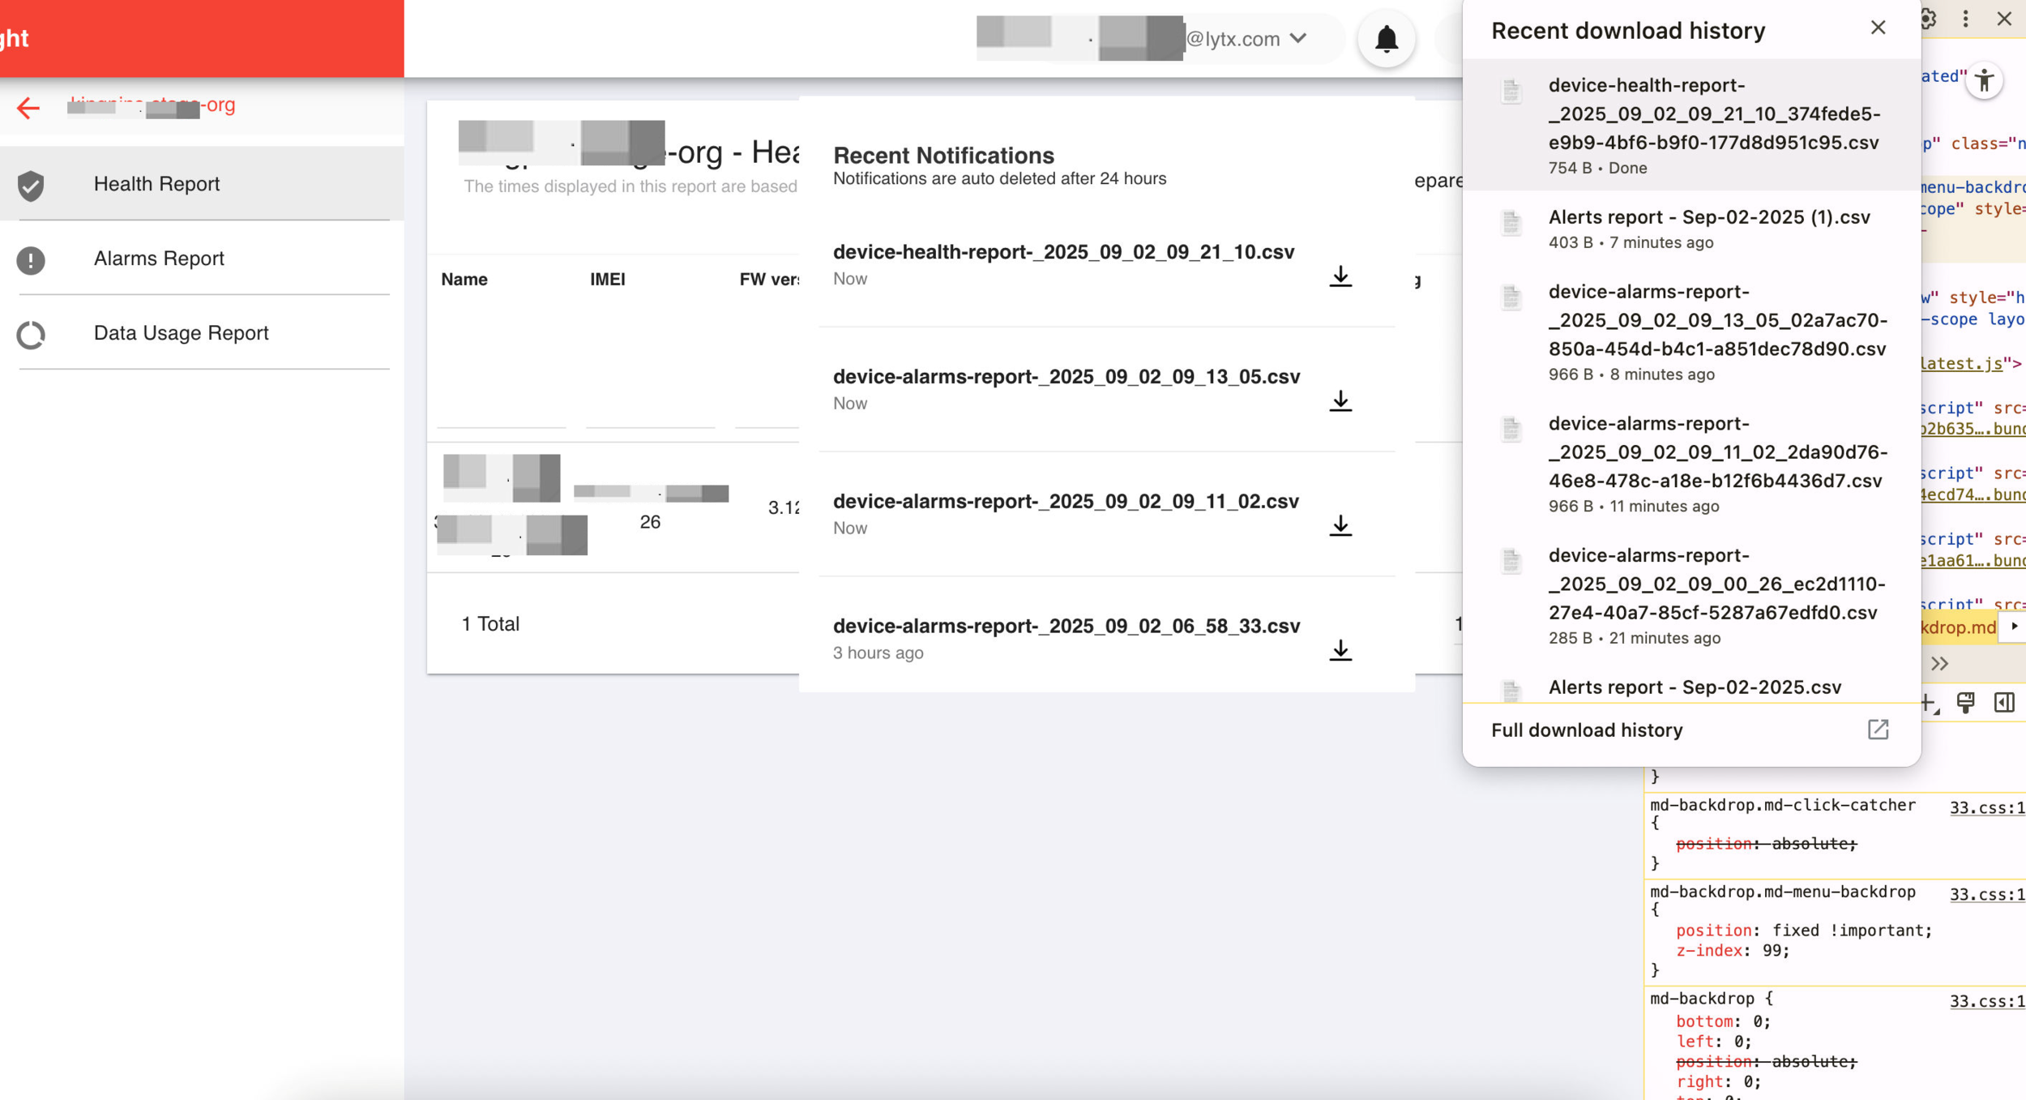
Task: Download device-alarms-report 09_11_02 notification file
Action: [1340, 526]
